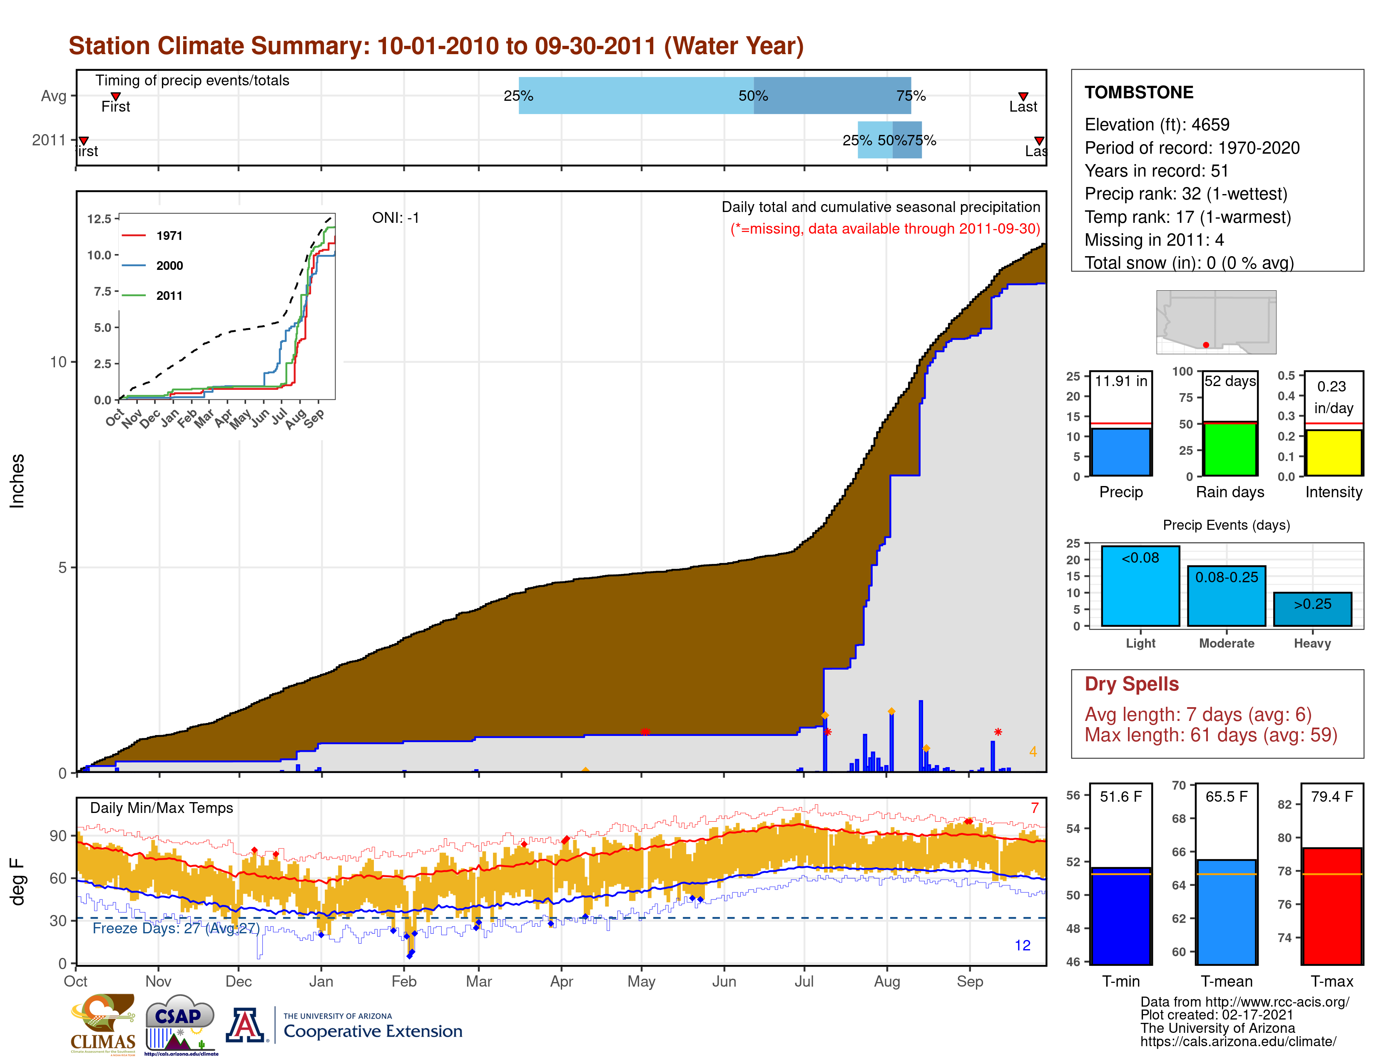The width and height of the screenshot is (1374, 1062).
Task: Click the Light '<0.08' precip events bar
Action: point(1140,586)
